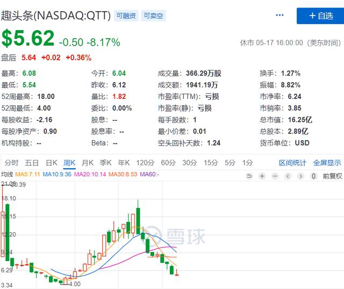Open the 前复权 adjustment dropdown
The width and height of the screenshot is (344, 289).
click(x=332, y=176)
